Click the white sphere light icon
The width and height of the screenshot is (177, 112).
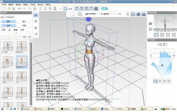click(72, 14)
